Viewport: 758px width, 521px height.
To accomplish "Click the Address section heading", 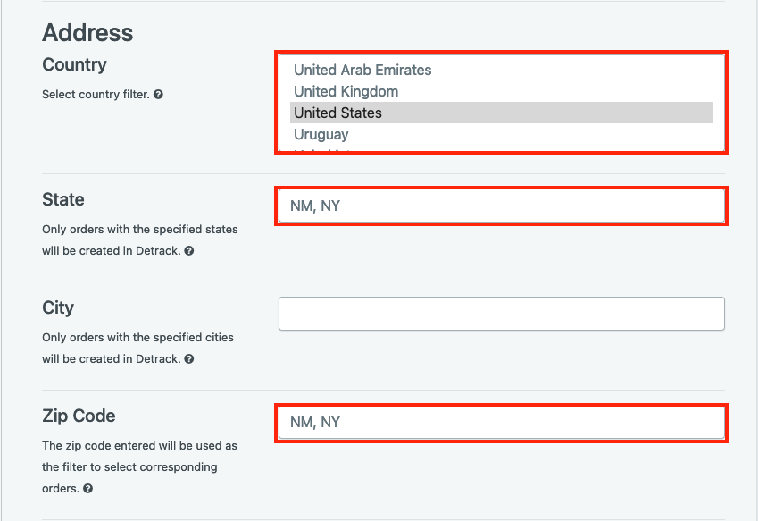I will (x=87, y=33).
